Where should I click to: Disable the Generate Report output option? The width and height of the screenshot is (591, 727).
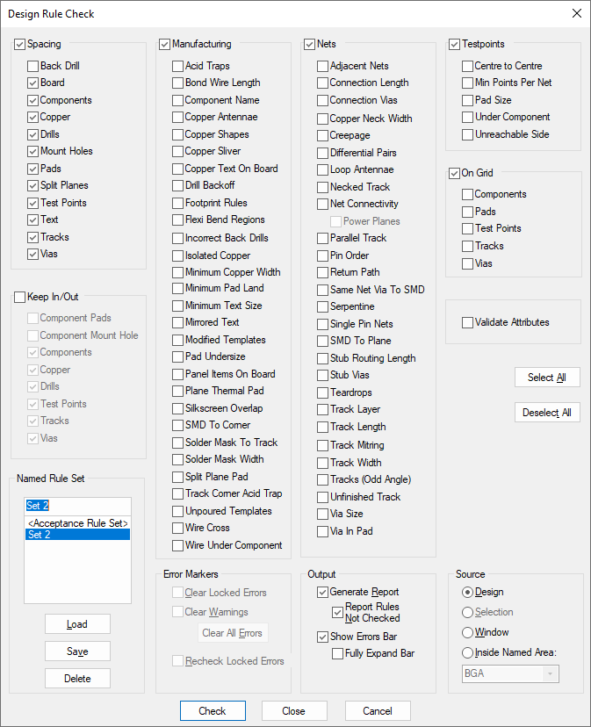coord(323,592)
